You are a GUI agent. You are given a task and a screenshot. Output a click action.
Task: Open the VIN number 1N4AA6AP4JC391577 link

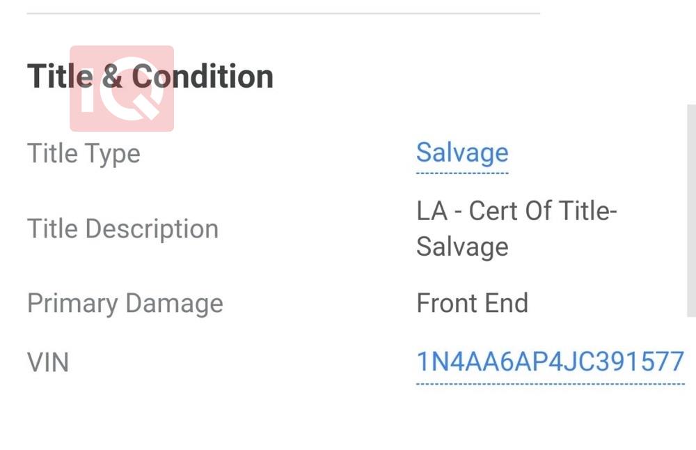click(x=550, y=361)
